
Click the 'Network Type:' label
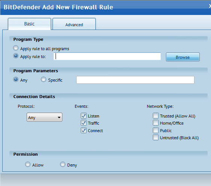coord(160,107)
